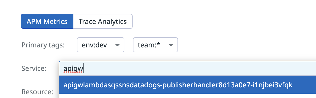316x98 pixels.
Task: Click the white row below the highlighted suggestion
Action: [187, 96]
